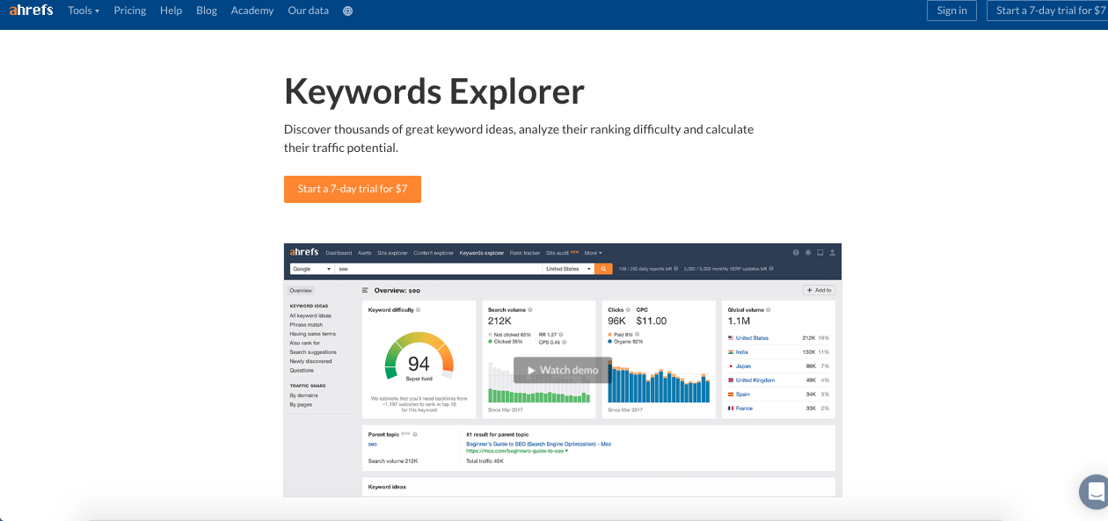Click the user profile icon in demo header
Viewport: 1108px width, 521px height.
[832, 253]
